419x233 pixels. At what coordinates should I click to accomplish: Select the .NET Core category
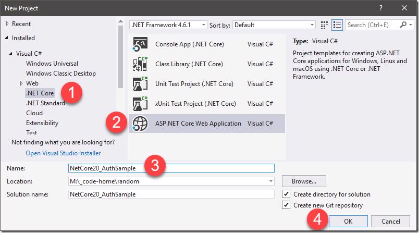[x=40, y=93]
